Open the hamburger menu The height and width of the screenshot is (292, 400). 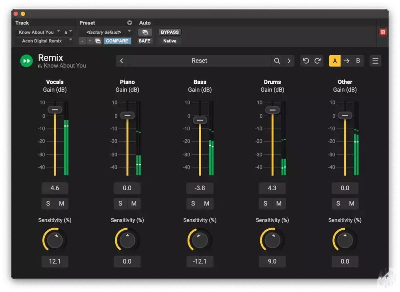pos(375,61)
